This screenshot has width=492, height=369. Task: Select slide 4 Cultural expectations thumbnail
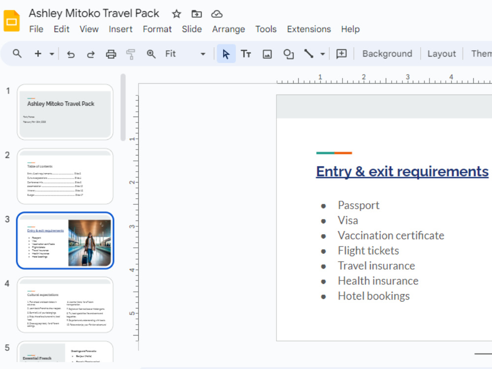(65, 305)
